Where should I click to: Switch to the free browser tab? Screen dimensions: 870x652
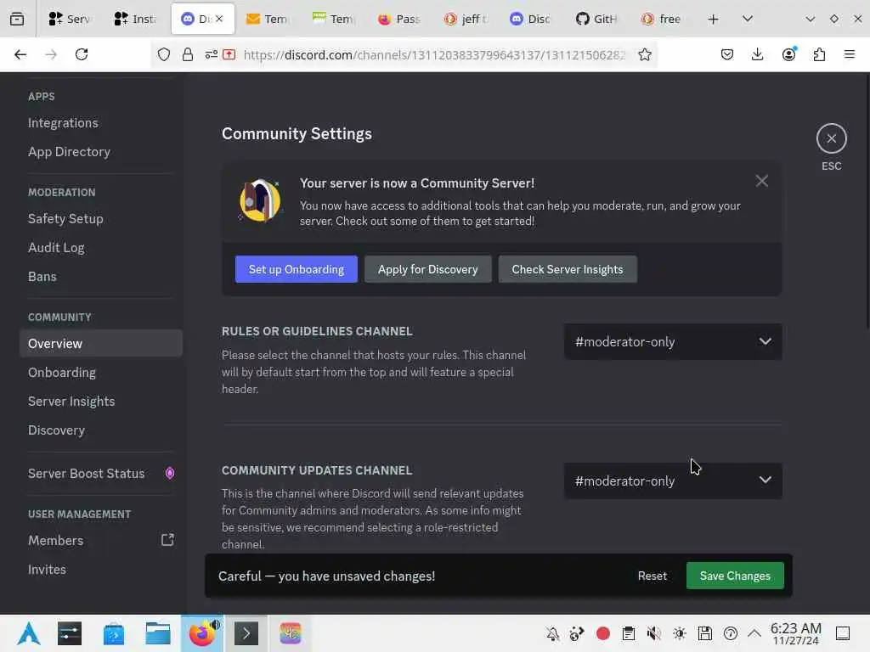(662, 20)
